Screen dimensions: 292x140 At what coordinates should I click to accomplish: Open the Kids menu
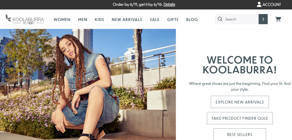click(99, 19)
